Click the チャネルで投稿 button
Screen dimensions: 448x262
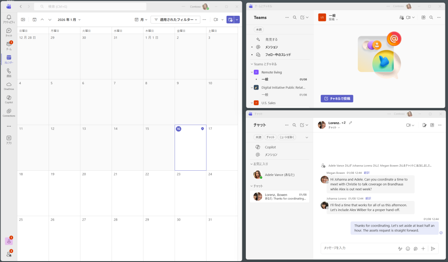click(x=337, y=99)
